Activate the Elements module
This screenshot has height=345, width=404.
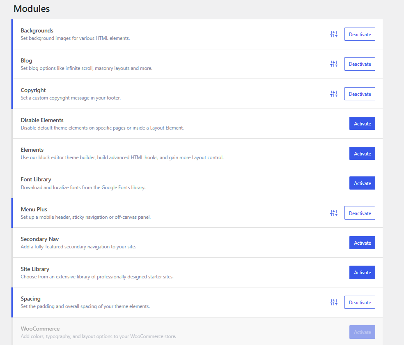coord(362,153)
